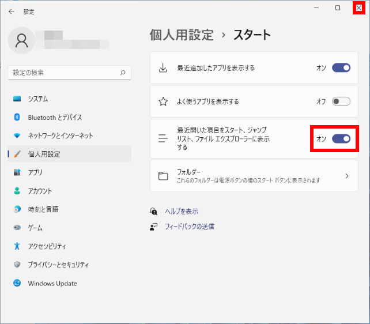This screenshot has width=370, height=324.
Task: Click the accessibility figure icon
Action: coord(17,246)
